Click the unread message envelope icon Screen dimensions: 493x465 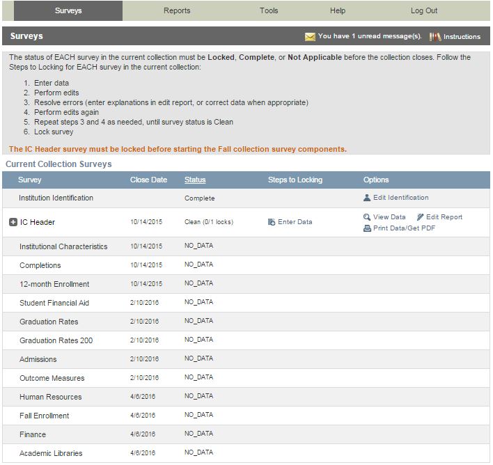pyautogui.click(x=310, y=37)
